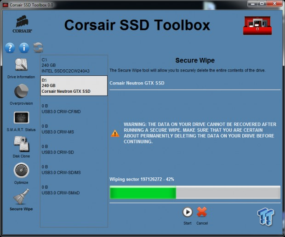Maximize the Corsair SSD Toolbox window
This screenshot has height=237, width=285.
(x=262, y=4)
